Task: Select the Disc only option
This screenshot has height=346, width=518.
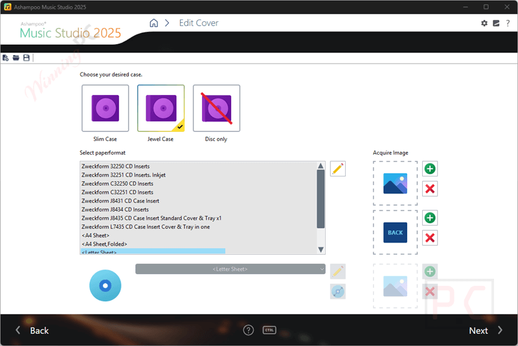Action: point(216,108)
